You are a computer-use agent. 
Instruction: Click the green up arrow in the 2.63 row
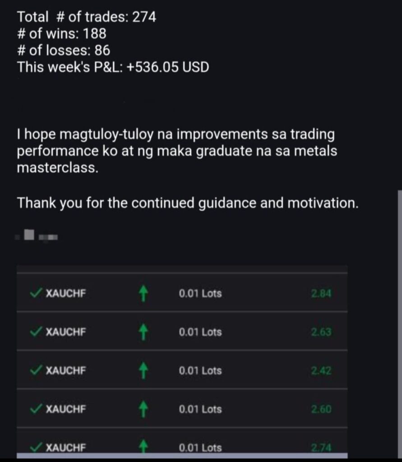pos(143,333)
